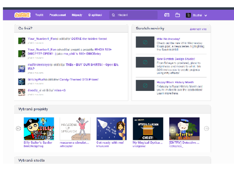
Task: Open the Tvořit menu item
Action: click(x=39, y=15)
